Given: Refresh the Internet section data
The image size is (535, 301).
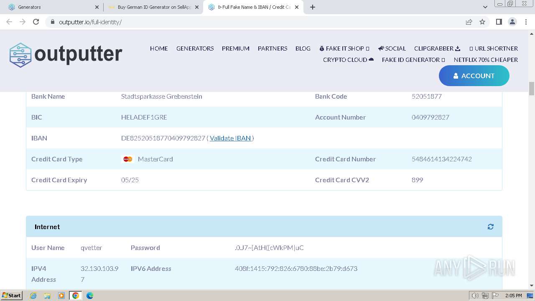Looking at the screenshot, I should 490,227.
